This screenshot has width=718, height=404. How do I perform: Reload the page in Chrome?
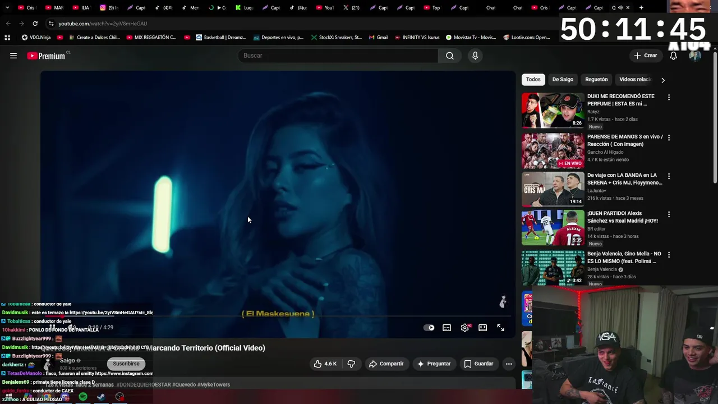(x=35, y=24)
